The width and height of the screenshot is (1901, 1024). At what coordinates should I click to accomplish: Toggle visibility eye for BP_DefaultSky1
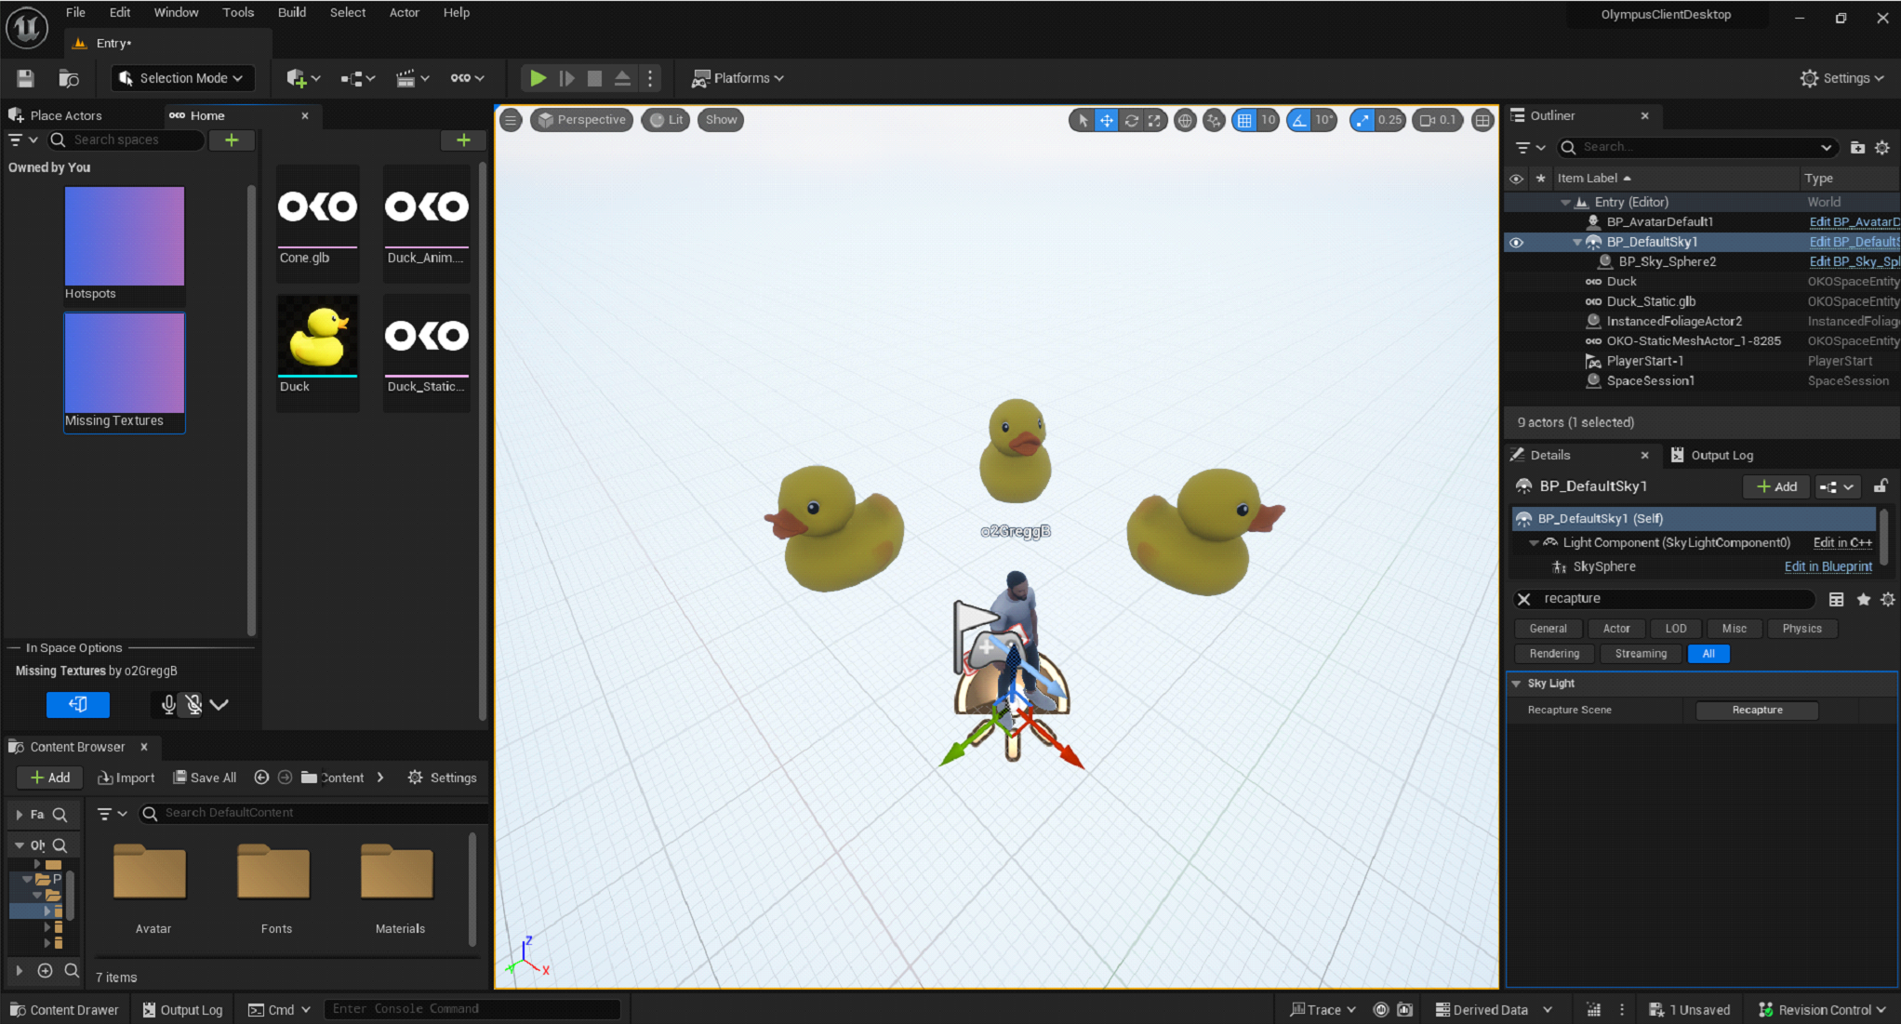pyautogui.click(x=1516, y=242)
